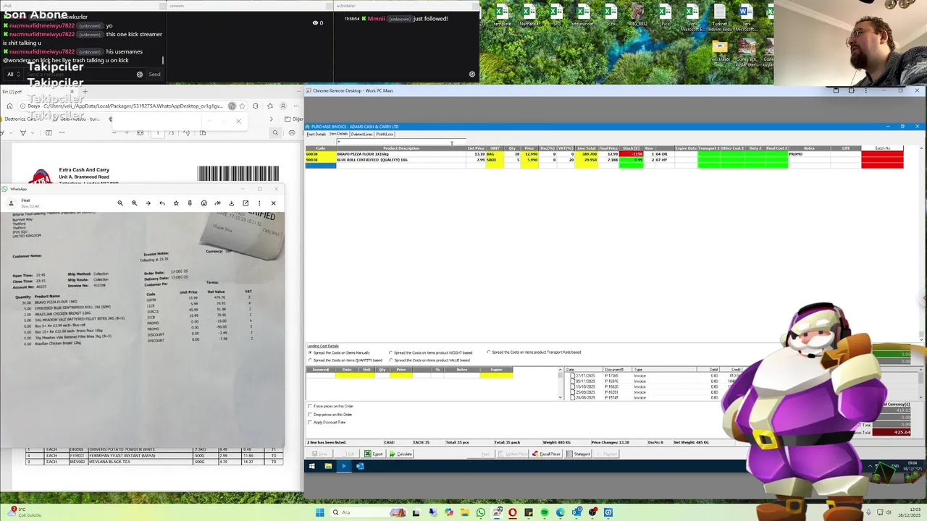The height and width of the screenshot is (521, 927).
Task: Switch to the Item Details tab
Action: 339,134
